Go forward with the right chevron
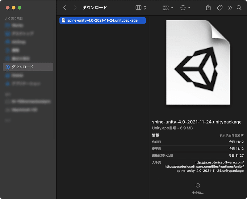 (x=75, y=7)
